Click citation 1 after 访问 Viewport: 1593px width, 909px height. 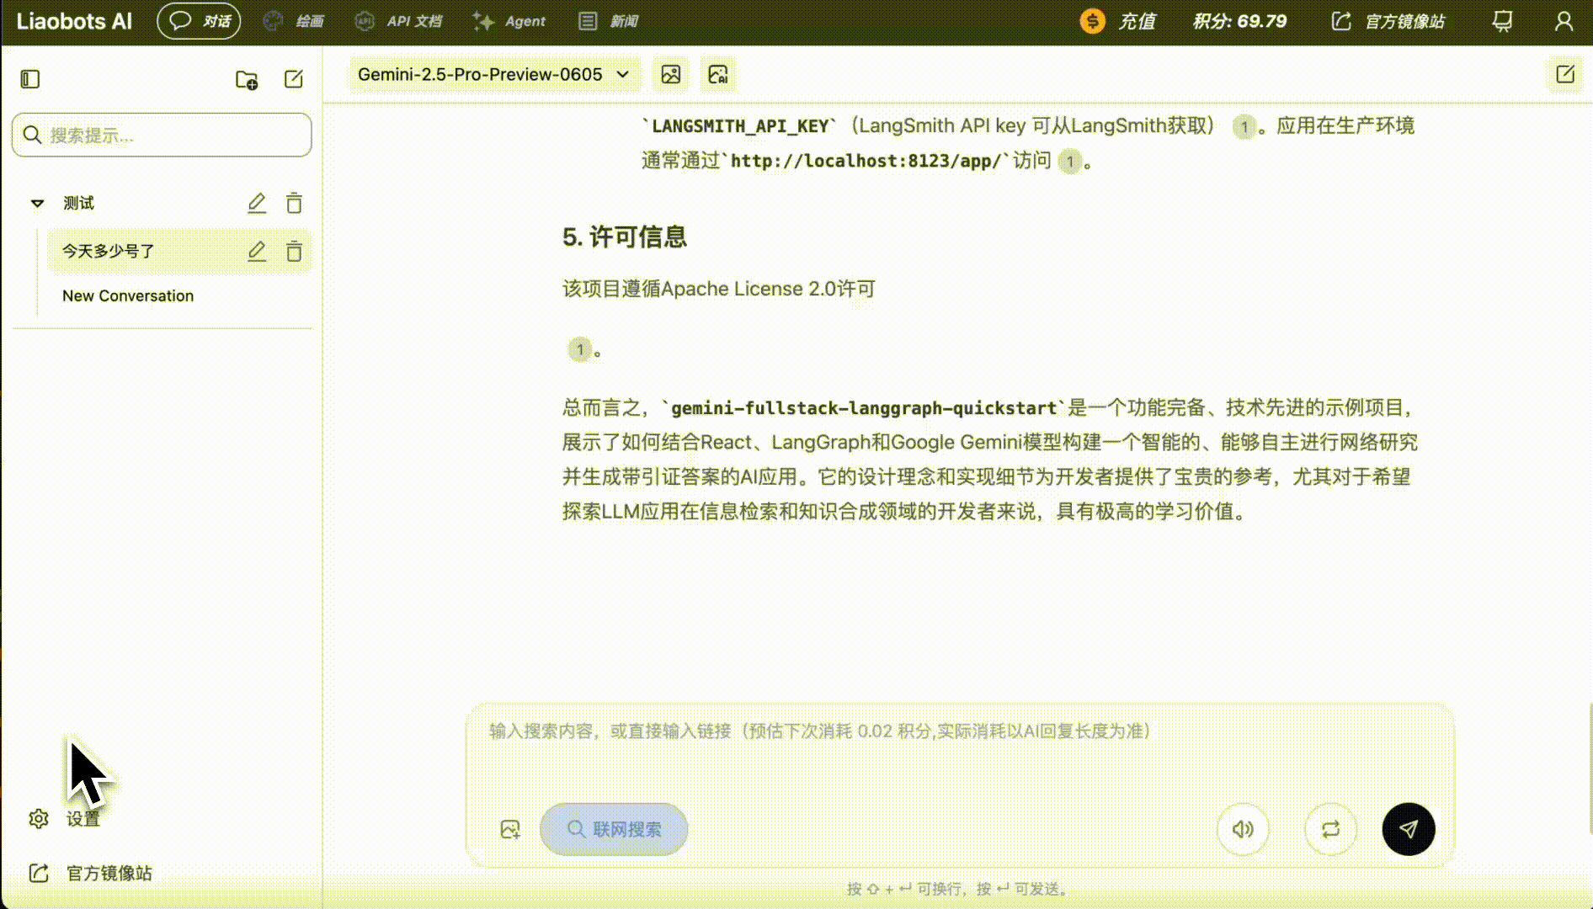tap(1069, 161)
